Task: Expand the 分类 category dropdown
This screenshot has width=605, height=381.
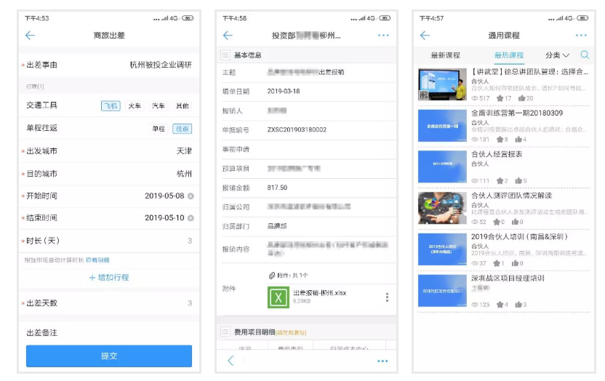Action: click(x=557, y=55)
